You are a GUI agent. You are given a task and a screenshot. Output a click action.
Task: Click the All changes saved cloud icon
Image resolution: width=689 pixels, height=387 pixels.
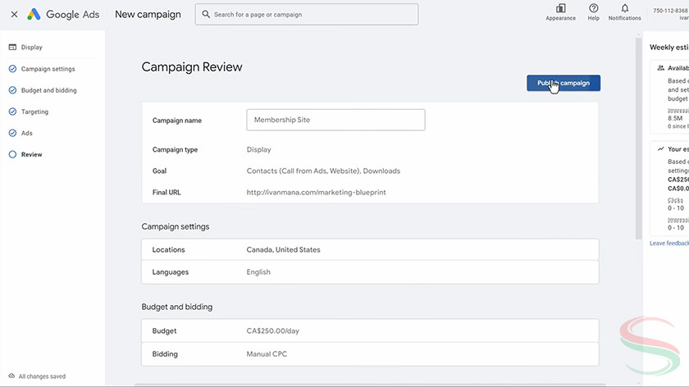click(10, 376)
